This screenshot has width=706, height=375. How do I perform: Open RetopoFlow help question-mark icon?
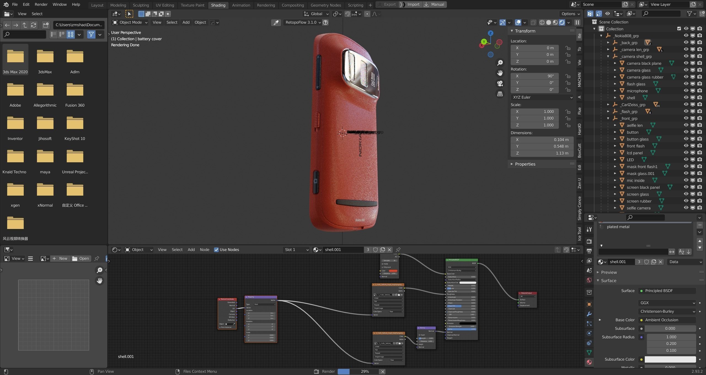click(x=325, y=23)
